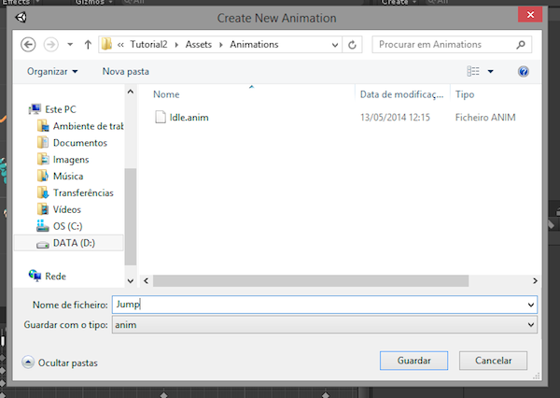
Task: Click Nova pasta button
Action: click(125, 72)
